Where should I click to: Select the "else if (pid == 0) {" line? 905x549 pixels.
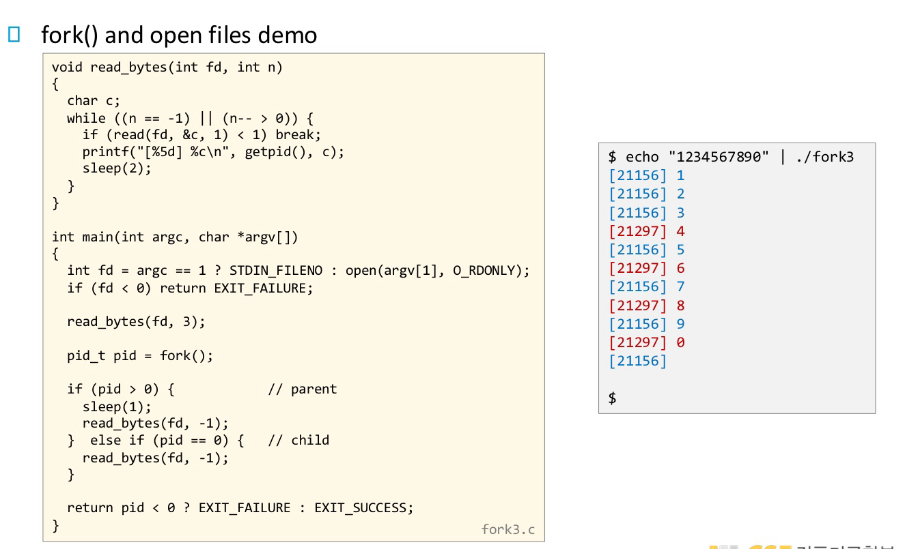[x=156, y=440]
